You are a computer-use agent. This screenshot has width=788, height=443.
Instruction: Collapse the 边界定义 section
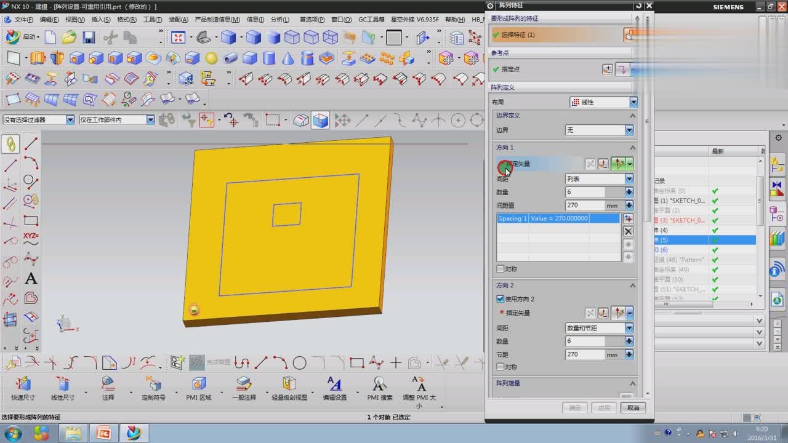coord(632,116)
